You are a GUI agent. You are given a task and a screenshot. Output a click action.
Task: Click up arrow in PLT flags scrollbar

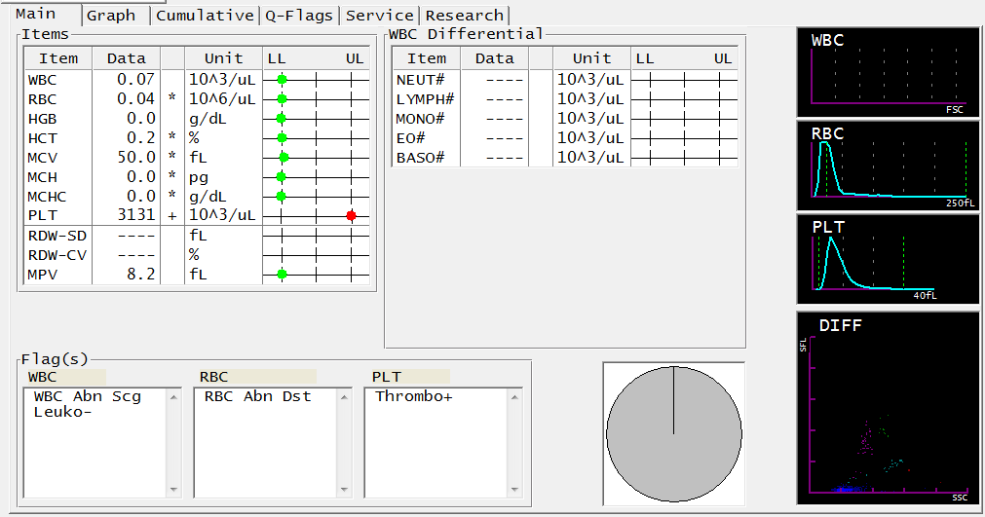click(514, 396)
